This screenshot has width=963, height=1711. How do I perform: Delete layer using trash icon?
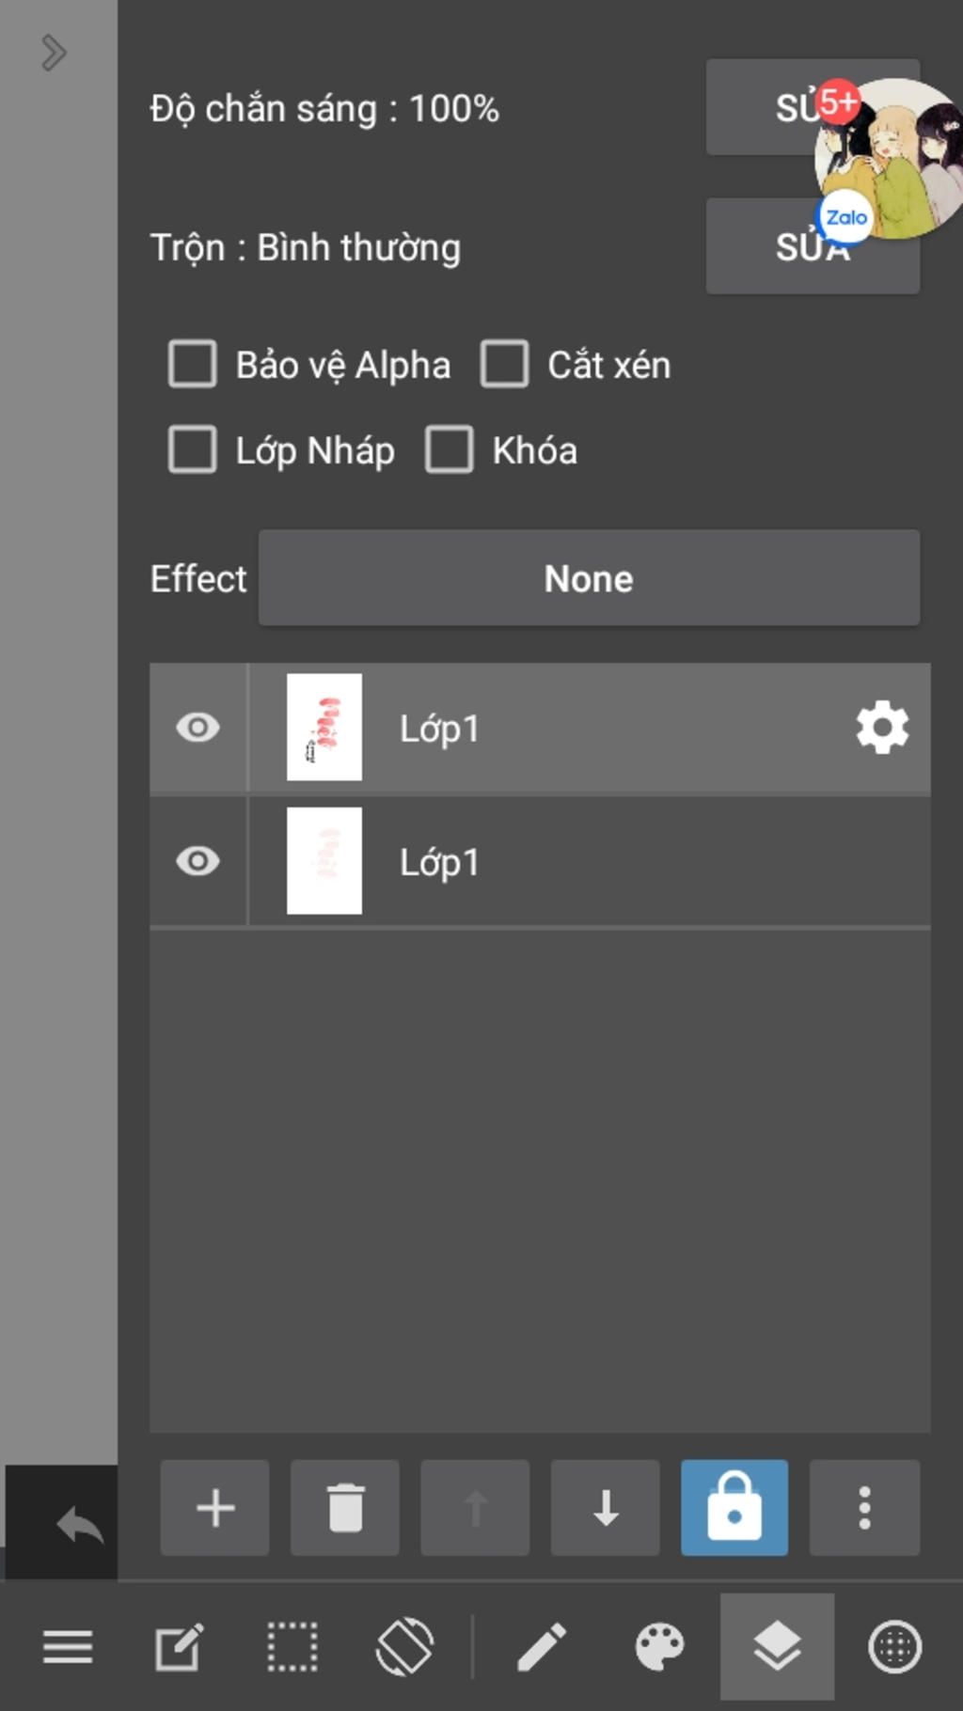(x=345, y=1507)
